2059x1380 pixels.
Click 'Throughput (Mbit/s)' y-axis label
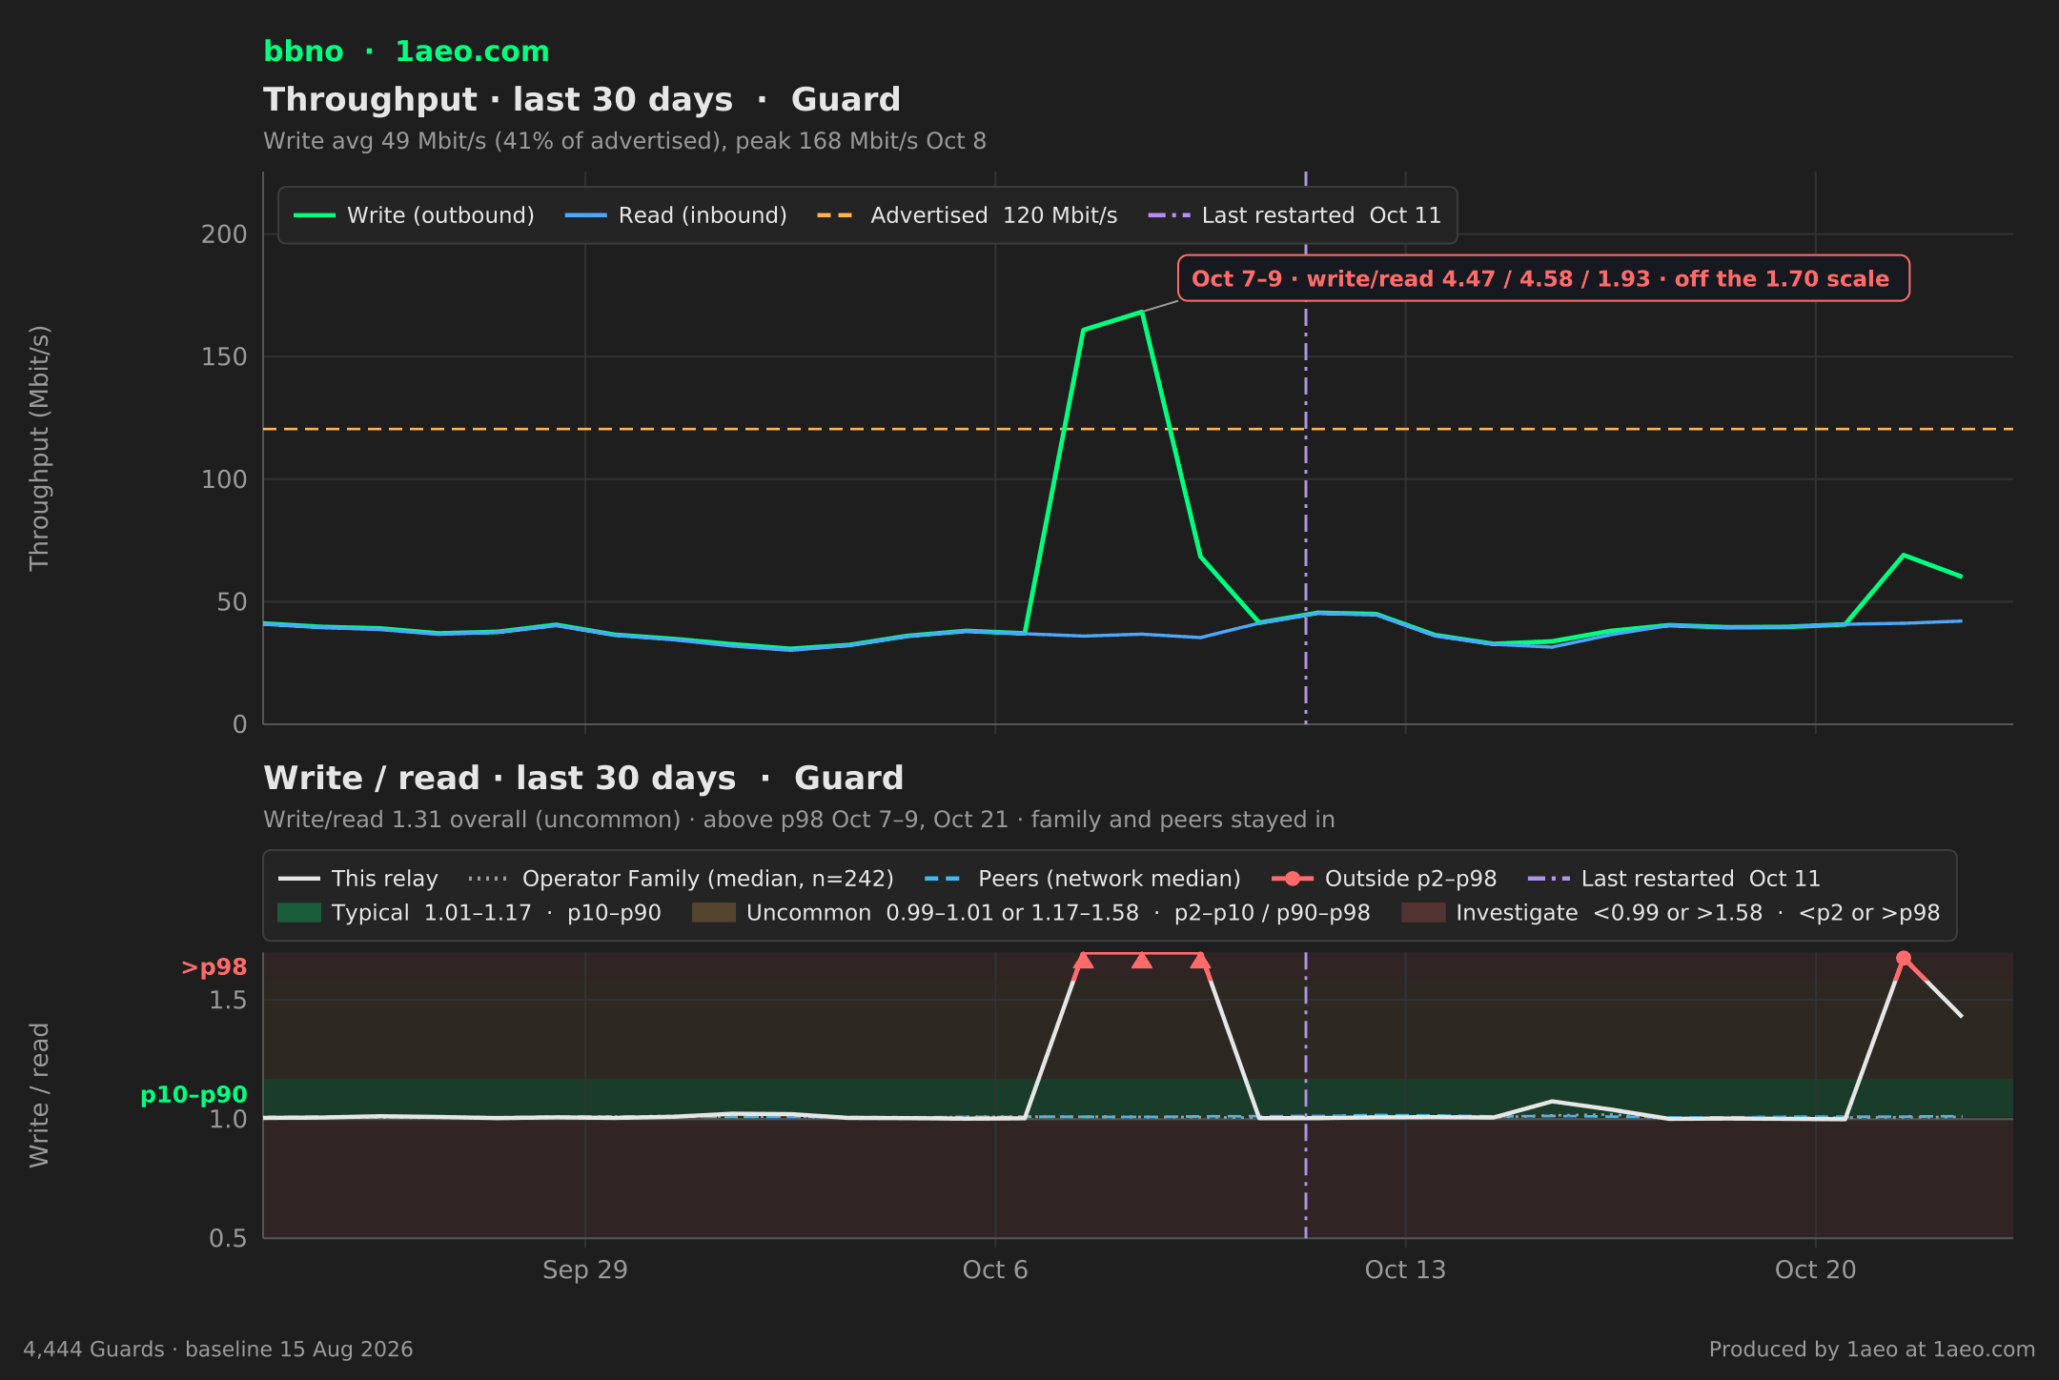click(x=39, y=448)
